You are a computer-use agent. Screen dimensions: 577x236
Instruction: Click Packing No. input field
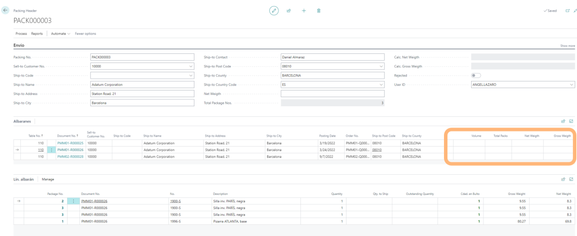point(142,57)
